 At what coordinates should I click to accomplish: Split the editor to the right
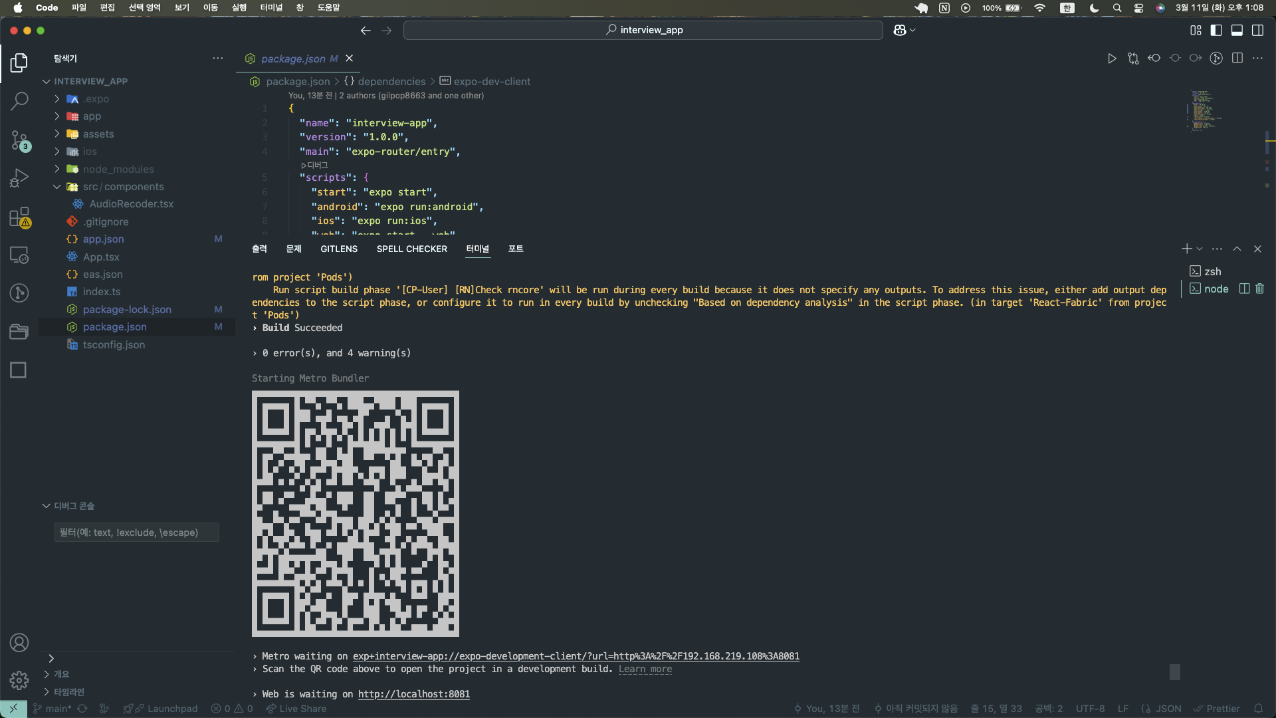(x=1237, y=59)
